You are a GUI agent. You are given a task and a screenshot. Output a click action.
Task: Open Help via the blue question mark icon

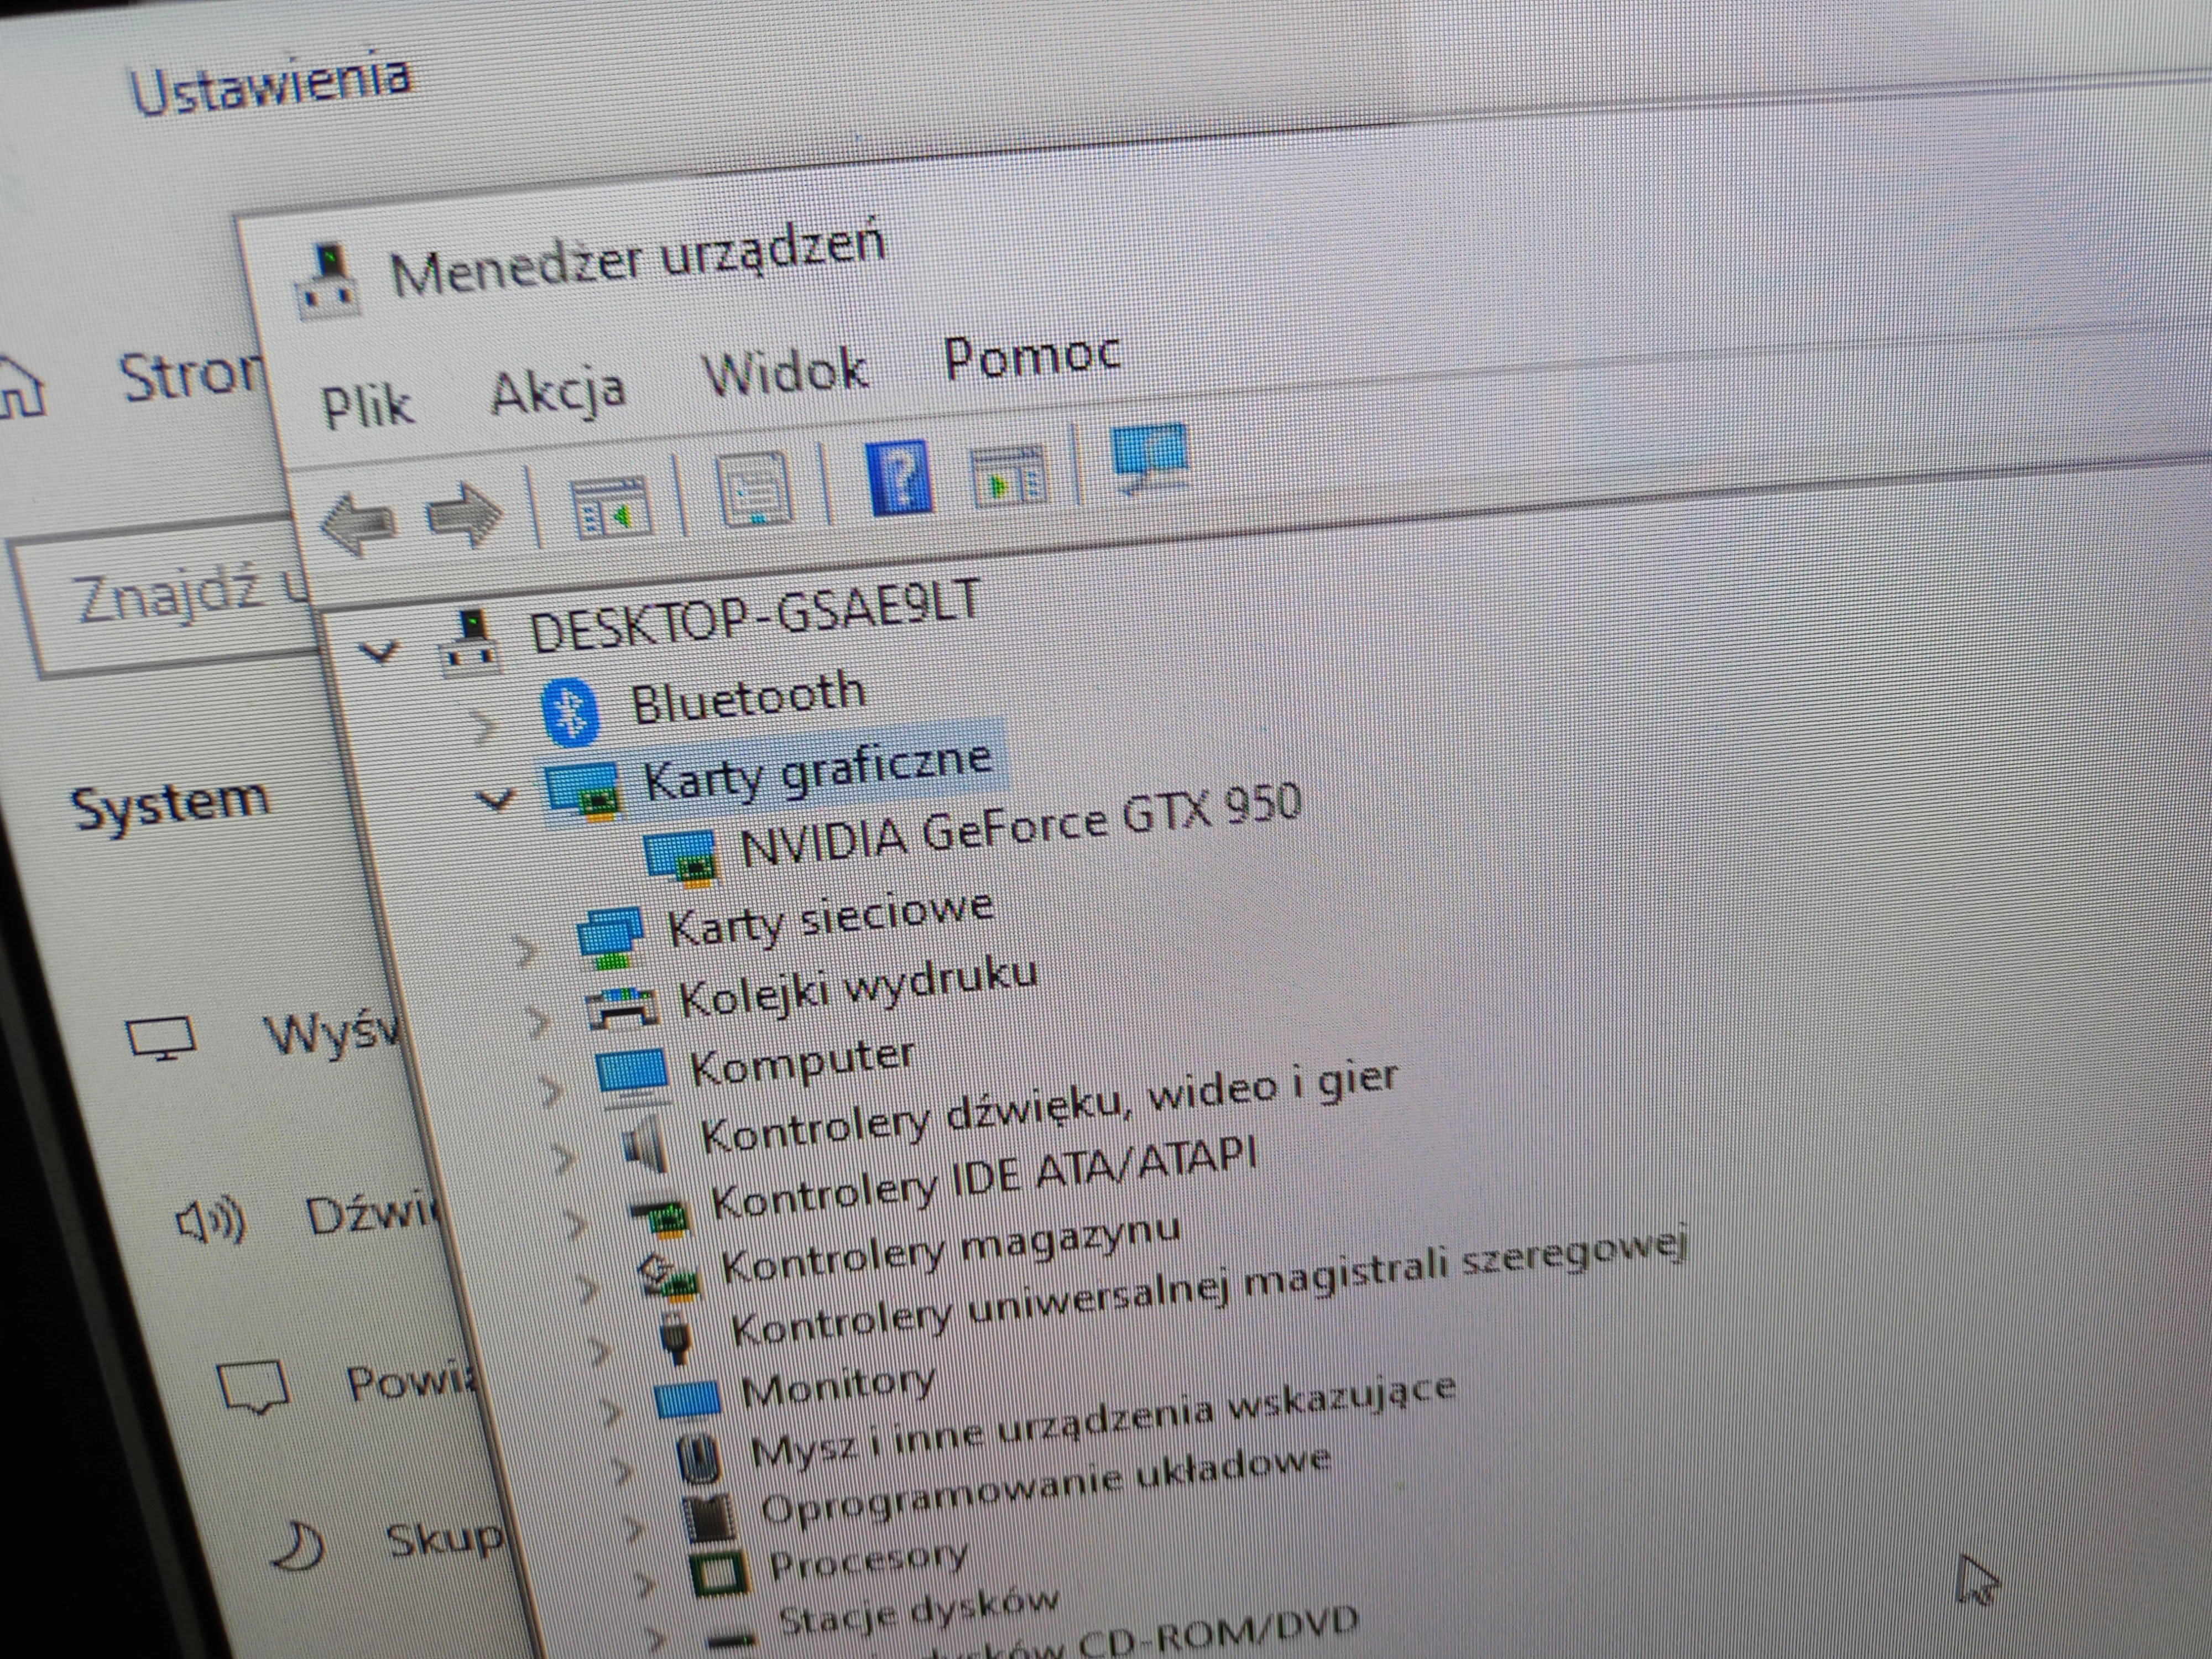point(899,477)
